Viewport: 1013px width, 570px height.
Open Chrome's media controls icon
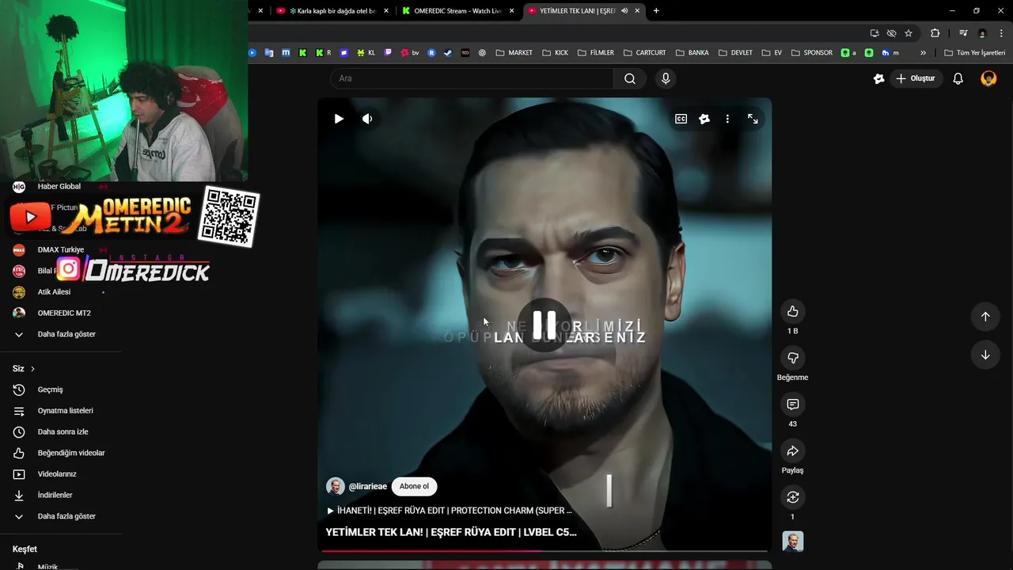963,33
